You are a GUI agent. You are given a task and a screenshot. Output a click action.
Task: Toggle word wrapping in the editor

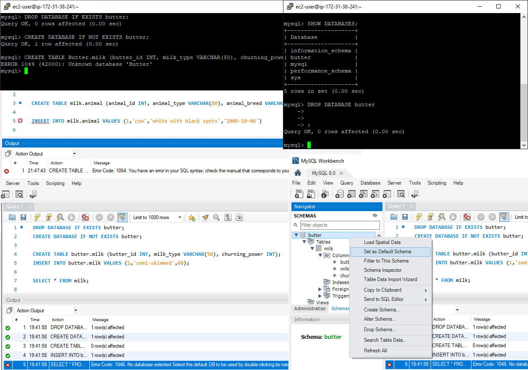click(239, 217)
